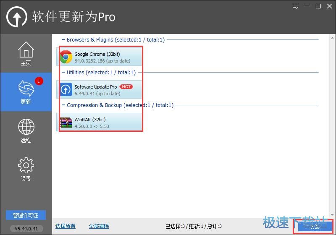Click 全部清除 clear all link
Viewport: 336px width, 235px height.
(99, 226)
